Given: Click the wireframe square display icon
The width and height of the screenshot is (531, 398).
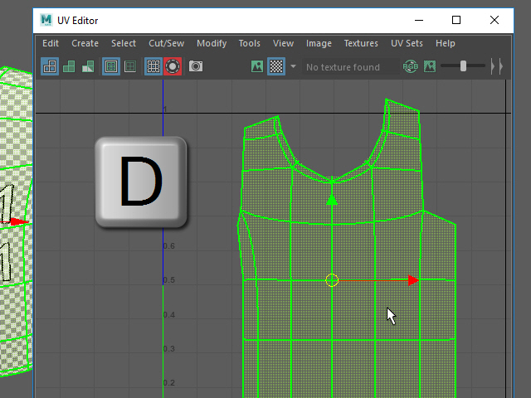Looking at the screenshot, I should [130, 66].
